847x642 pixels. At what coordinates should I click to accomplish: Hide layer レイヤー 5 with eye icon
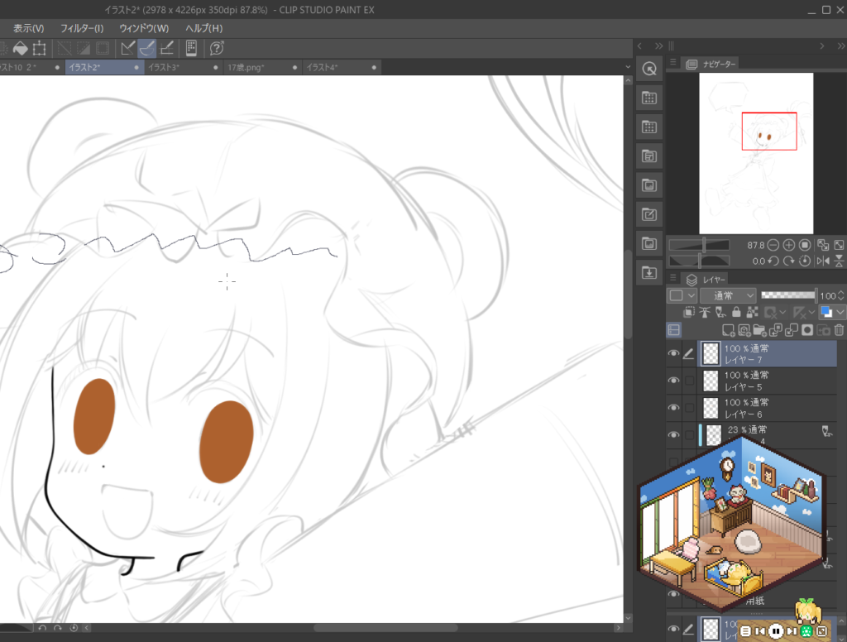coord(672,381)
